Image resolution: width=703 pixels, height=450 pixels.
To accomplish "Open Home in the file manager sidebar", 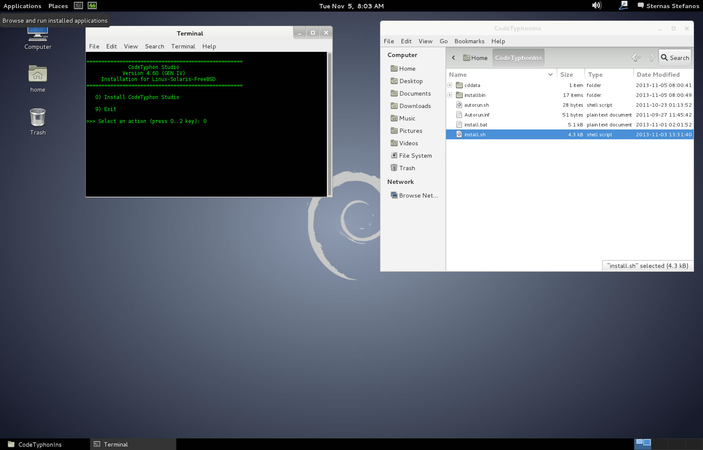I will tap(403, 69).
